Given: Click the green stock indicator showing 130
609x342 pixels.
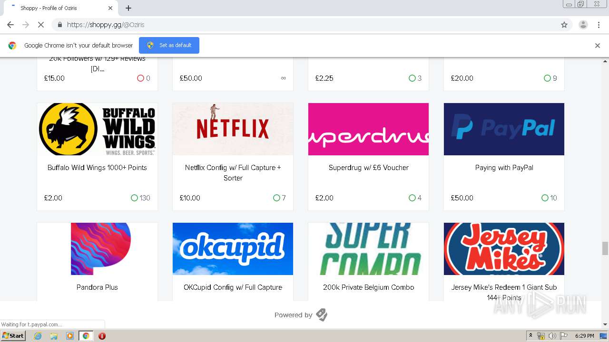Looking at the screenshot, I should (140, 198).
